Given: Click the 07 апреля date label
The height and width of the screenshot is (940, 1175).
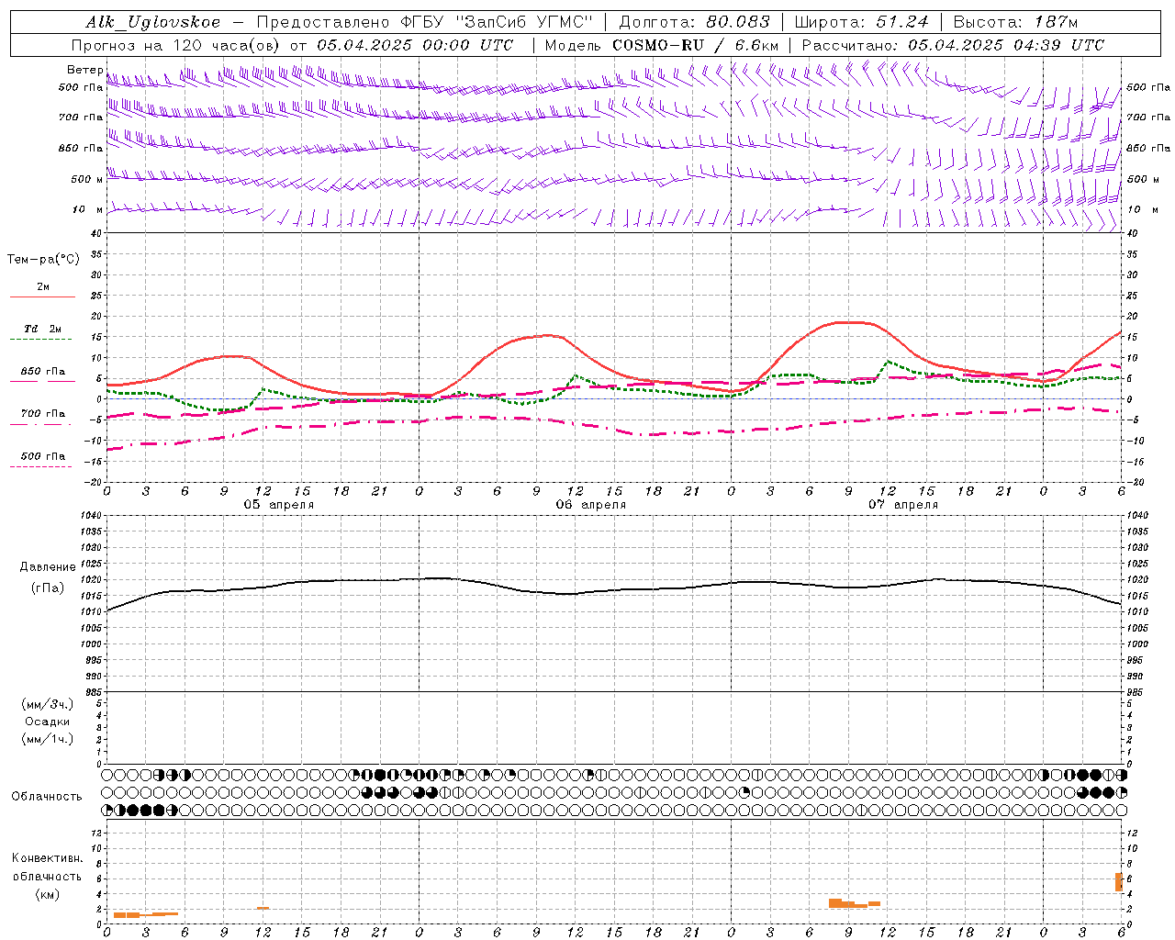Looking at the screenshot, I should 902,505.
